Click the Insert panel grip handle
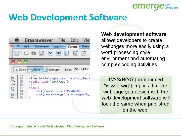181x136 pixels. (15, 46)
